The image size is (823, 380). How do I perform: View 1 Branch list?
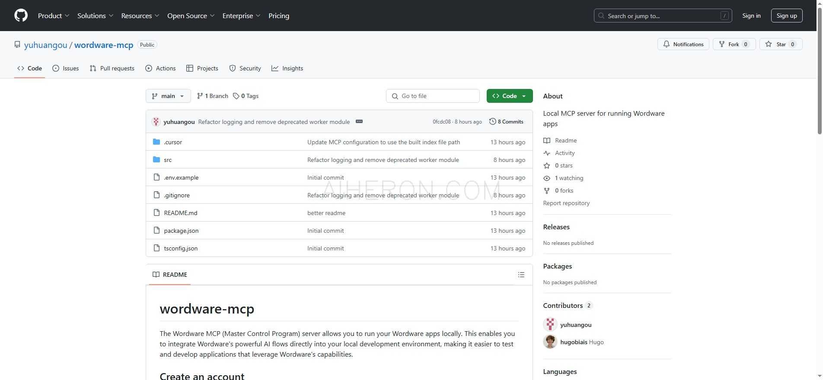pyautogui.click(x=212, y=96)
